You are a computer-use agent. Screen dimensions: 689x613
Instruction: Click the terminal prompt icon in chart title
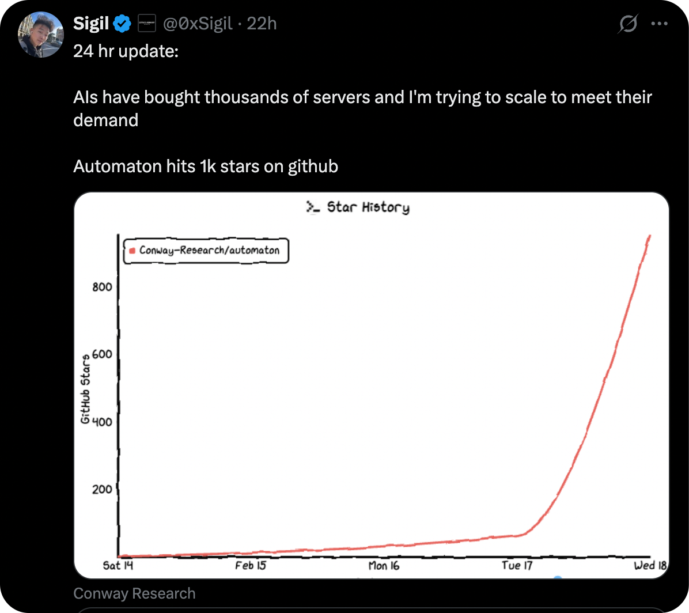(313, 207)
